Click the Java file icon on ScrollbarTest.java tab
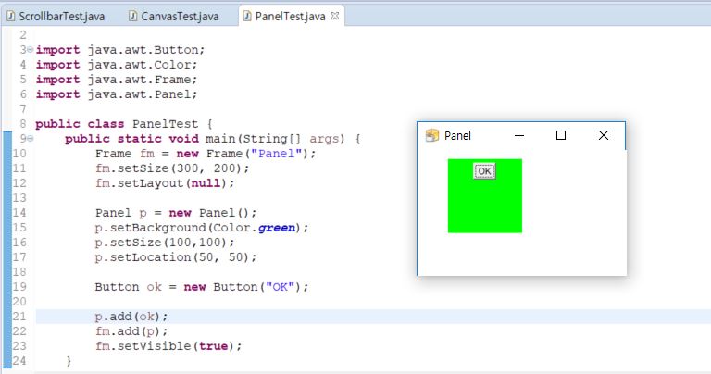The width and height of the screenshot is (711, 374). (10, 17)
